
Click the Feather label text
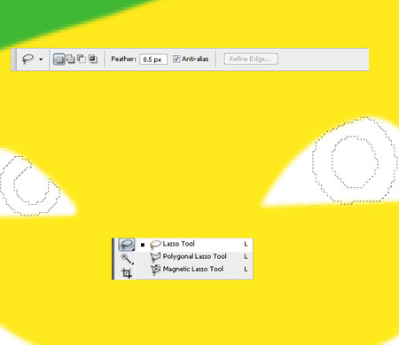click(x=123, y=59)
